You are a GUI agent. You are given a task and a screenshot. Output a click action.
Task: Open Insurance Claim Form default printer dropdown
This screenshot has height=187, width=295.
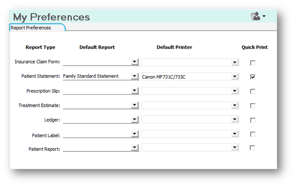(234, 63)
